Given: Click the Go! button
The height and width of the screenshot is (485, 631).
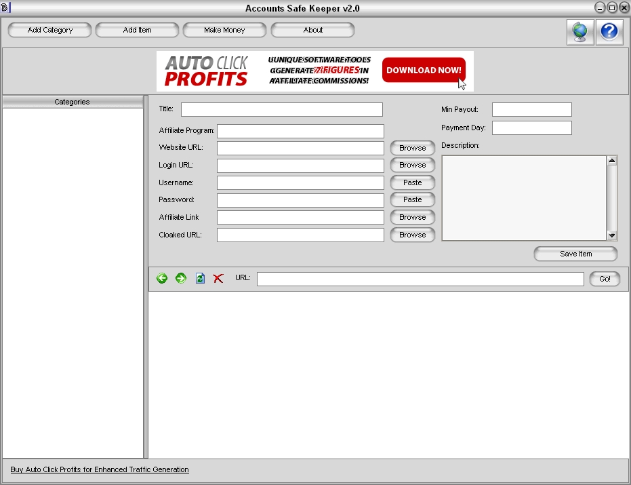Looking at the screenshot, I should [x=605, y=279].
